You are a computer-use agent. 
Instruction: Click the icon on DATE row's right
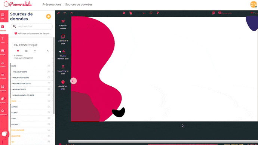(x=49, y=66)
